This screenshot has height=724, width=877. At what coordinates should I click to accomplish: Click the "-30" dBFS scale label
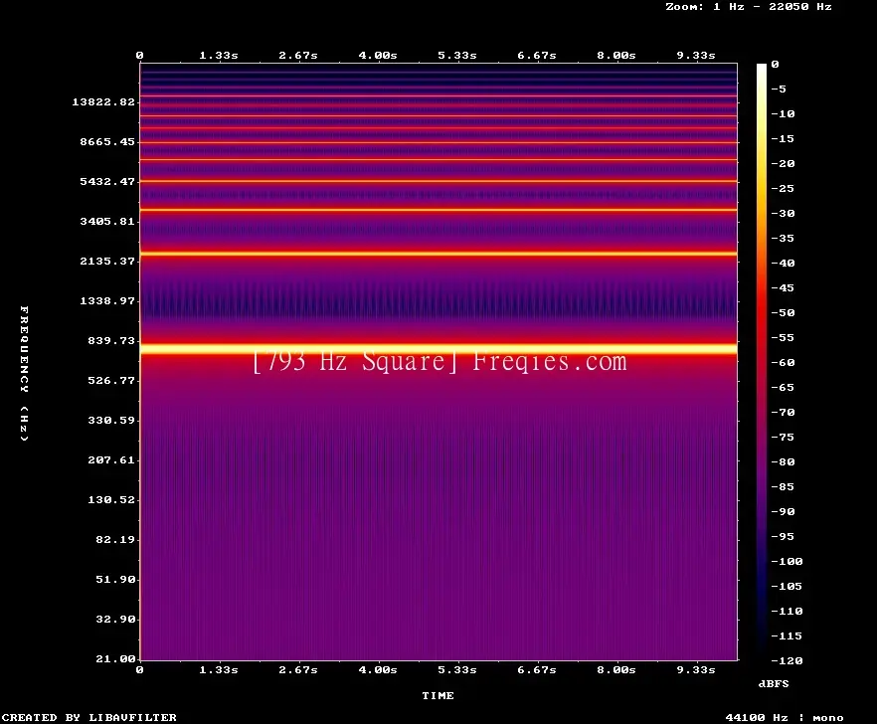(783, 213)
